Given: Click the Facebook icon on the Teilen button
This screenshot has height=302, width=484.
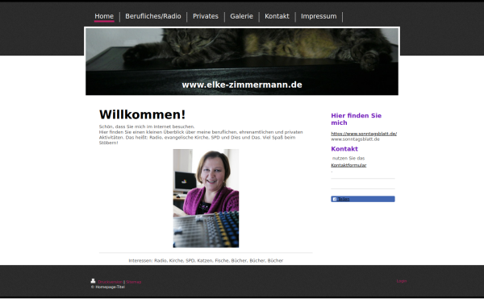Looking at the screenshot, I should (335, 199).
